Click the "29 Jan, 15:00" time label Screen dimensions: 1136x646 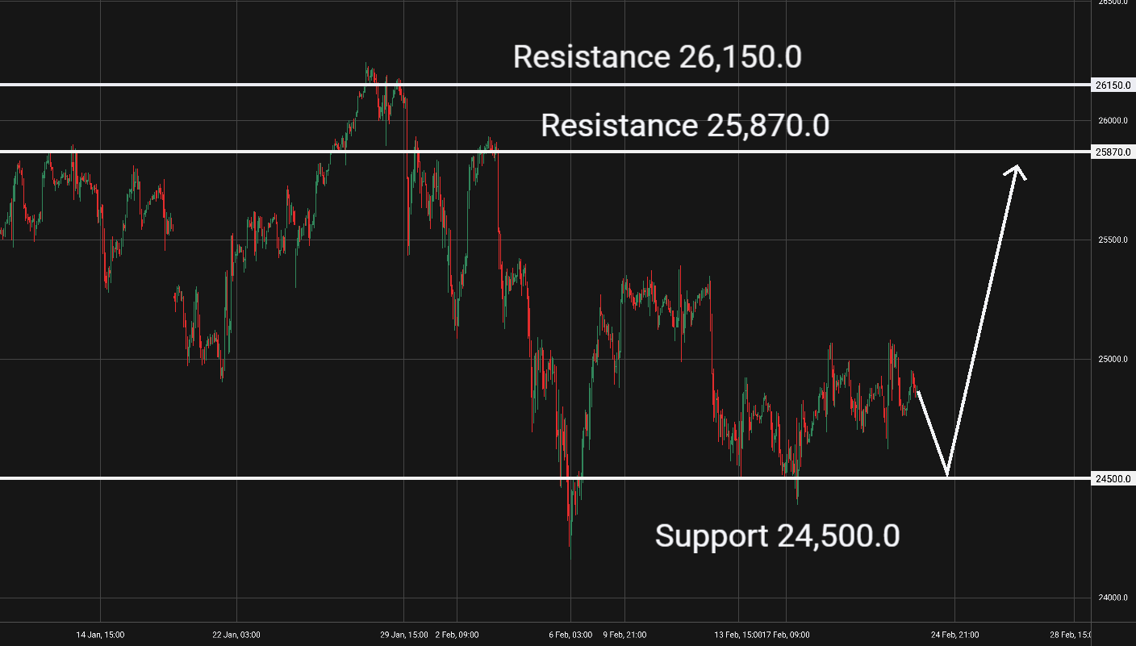pyautogui.click(x=404, y=635)
